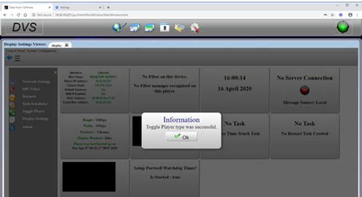Open Display Settings from sidebar menu
The image size is (362, 197).
point(35,119)
